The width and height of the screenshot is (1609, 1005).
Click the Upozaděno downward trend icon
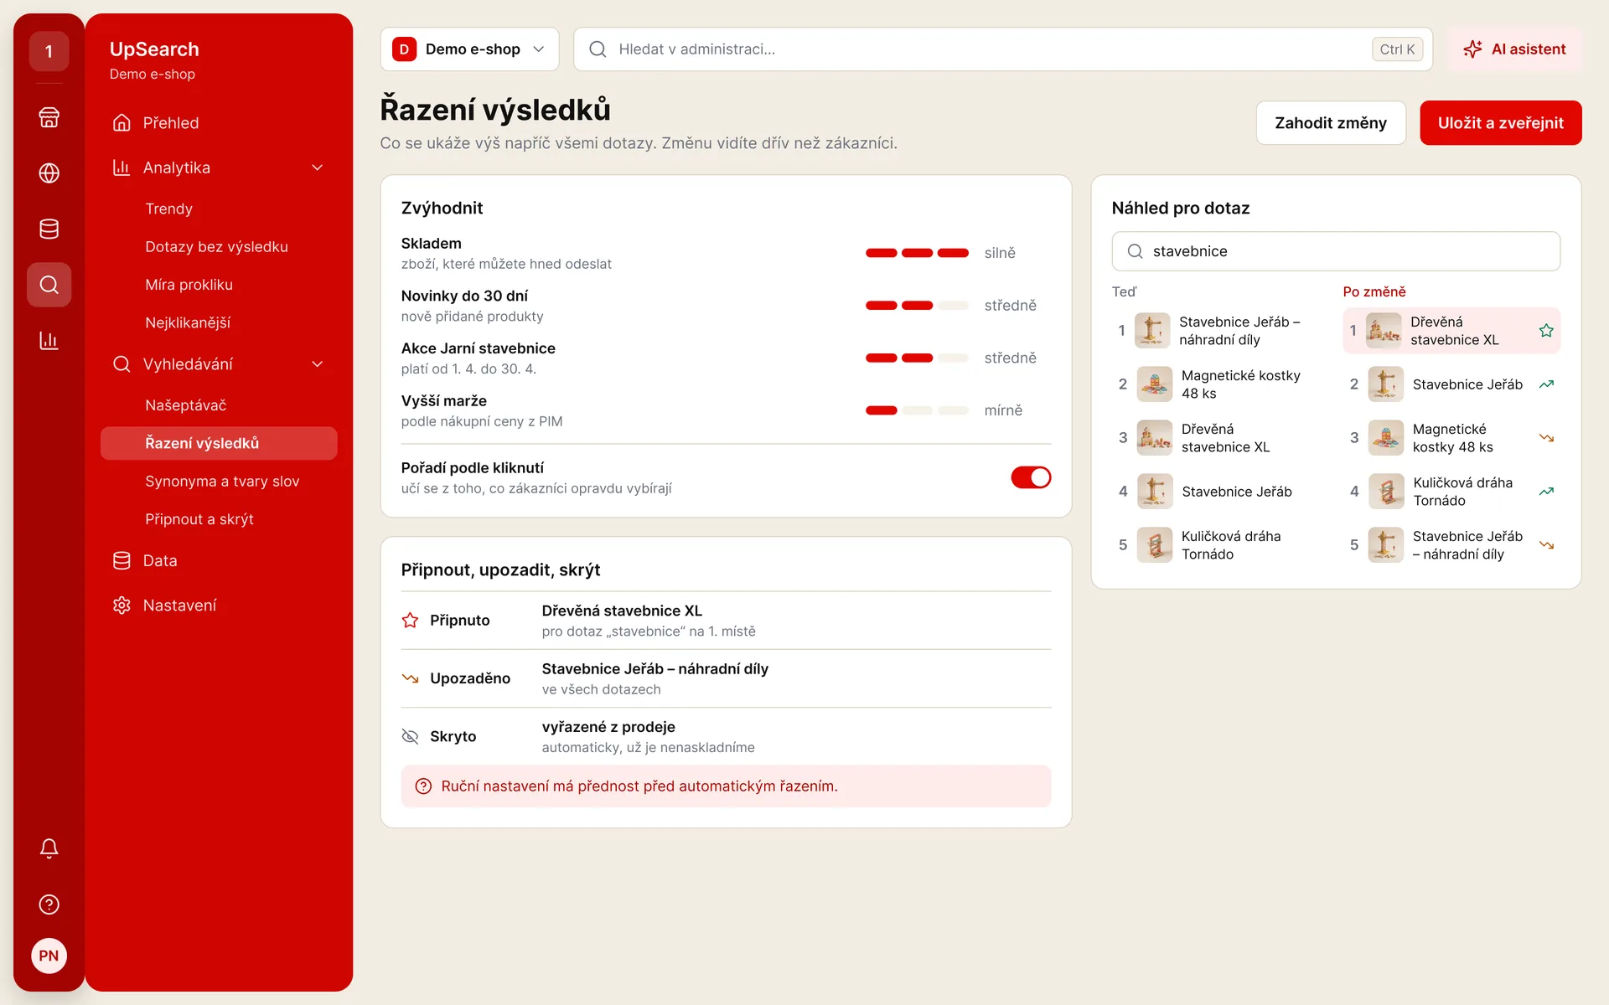[x=410, y=678]
